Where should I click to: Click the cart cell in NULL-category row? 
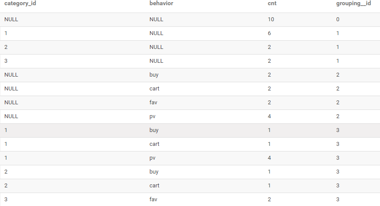click(154, 89)
